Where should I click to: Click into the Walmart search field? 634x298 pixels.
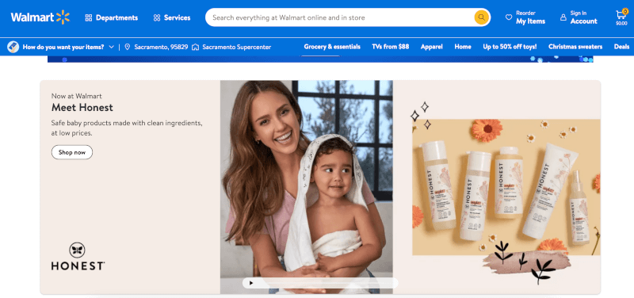(340, 17)
